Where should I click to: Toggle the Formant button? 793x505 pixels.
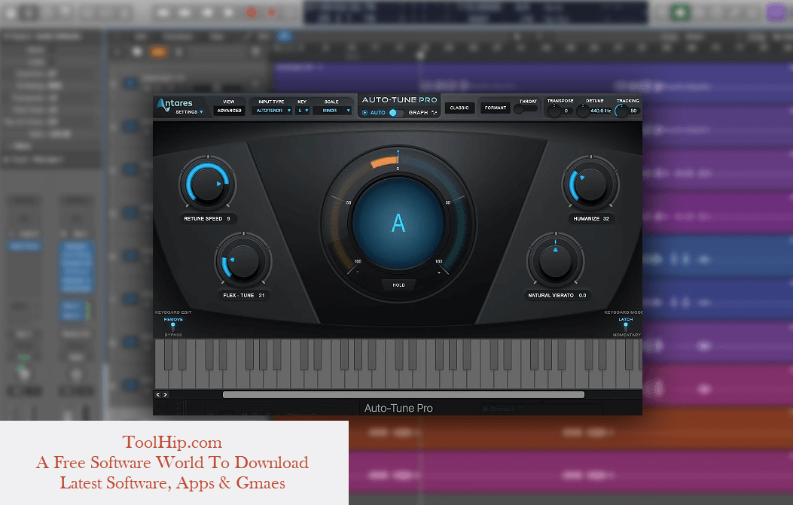click(495, 108)
